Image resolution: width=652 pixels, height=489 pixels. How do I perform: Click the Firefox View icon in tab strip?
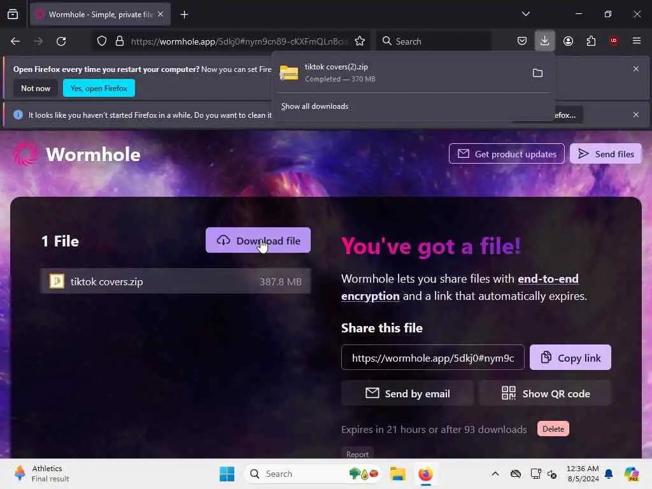pos(13,15)
